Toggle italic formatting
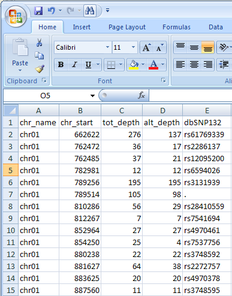This screenshot has height=296, width=232. [74, 65]
